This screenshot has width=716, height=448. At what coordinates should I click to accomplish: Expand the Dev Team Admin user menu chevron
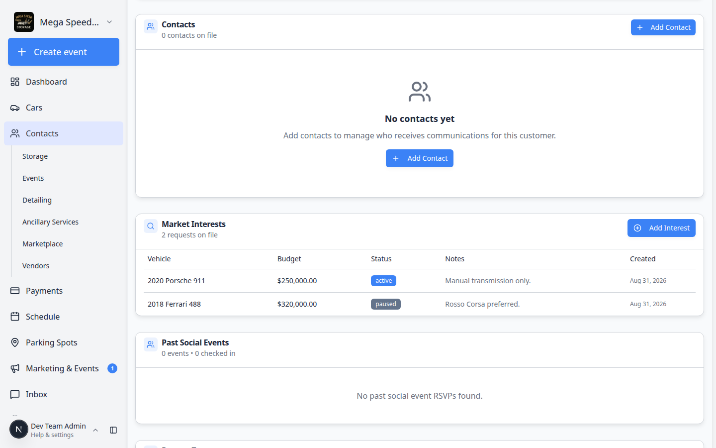(x=95, y=430)
